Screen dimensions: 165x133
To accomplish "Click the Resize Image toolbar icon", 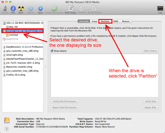I will [94, 8].
